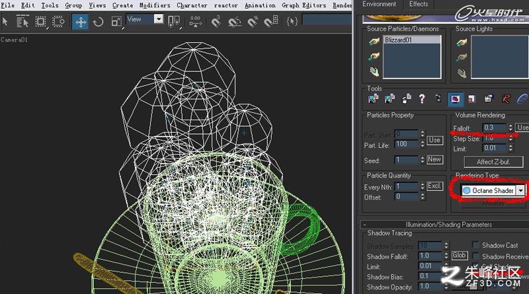This screenshot has height=294, width=529.
Task: Click inside the empty Source Lights list
Action: click(500, 57)
